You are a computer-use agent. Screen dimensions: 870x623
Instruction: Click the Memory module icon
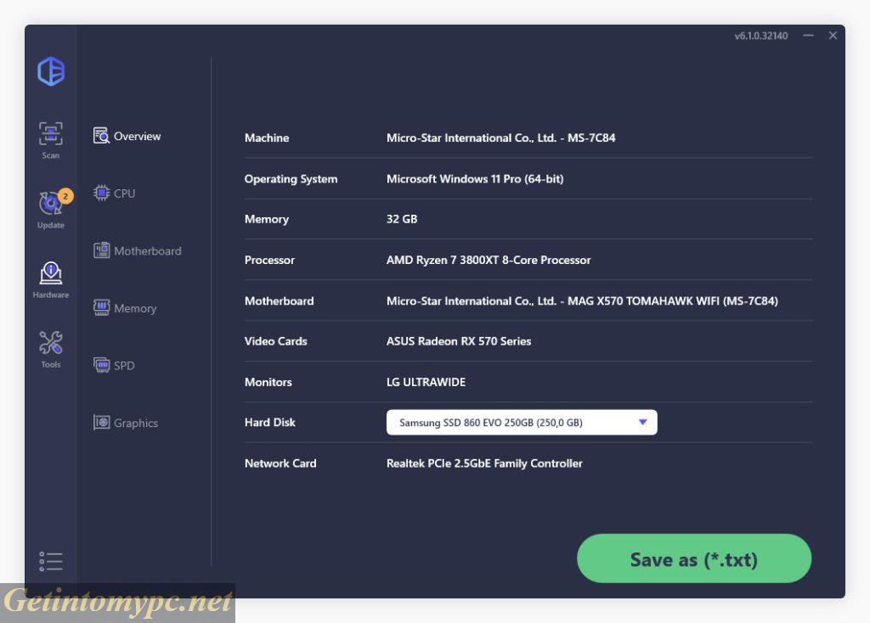(x=101, y=307)
